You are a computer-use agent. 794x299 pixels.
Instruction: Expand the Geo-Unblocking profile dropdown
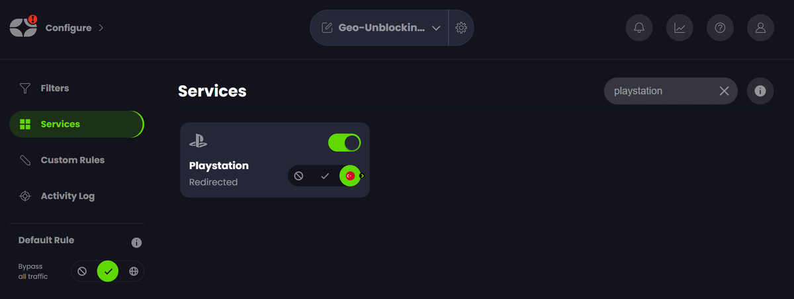(436, 28)
